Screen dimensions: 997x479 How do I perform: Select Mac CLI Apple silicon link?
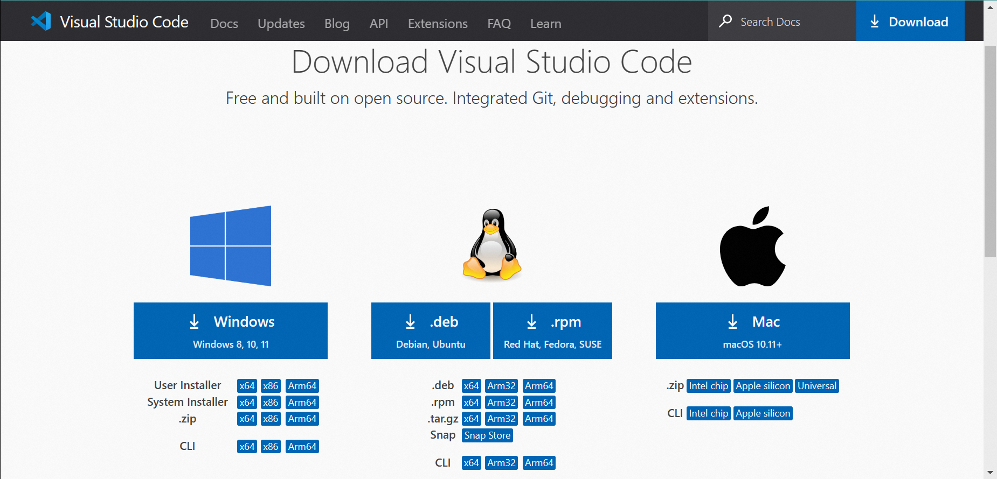click(763, 413)
